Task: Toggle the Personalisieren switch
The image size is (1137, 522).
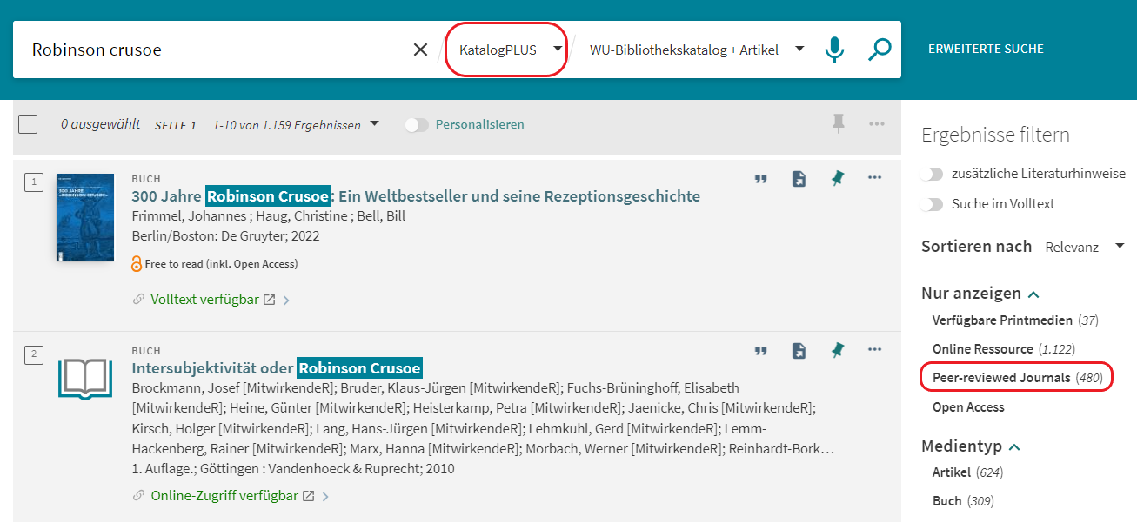Action: click(x=418, y=124)
